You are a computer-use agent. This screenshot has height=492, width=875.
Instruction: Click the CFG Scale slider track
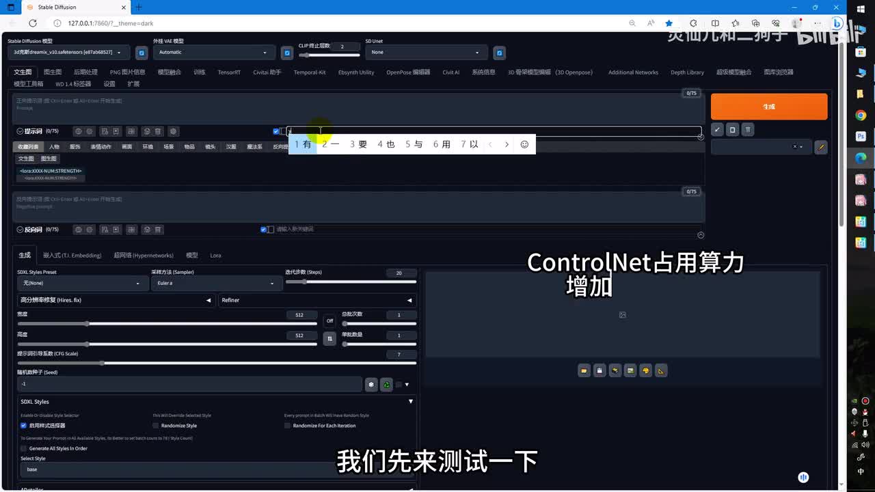coord(217,363)
